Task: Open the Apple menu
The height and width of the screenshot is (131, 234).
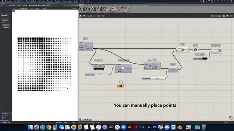Action: click(3, 1)
